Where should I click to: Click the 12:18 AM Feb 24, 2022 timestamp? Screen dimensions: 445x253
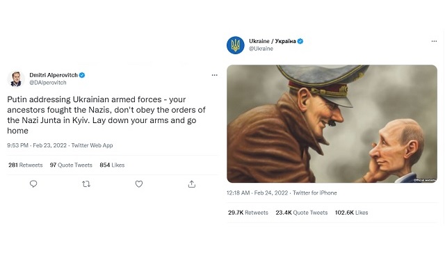258,193
